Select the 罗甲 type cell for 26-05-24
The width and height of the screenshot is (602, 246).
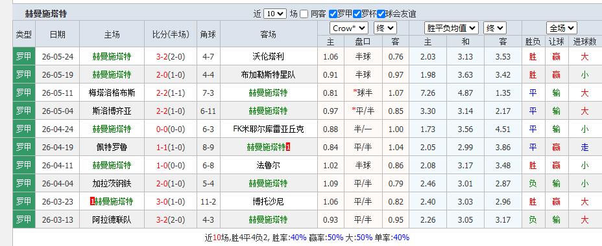tap(24, 57)
